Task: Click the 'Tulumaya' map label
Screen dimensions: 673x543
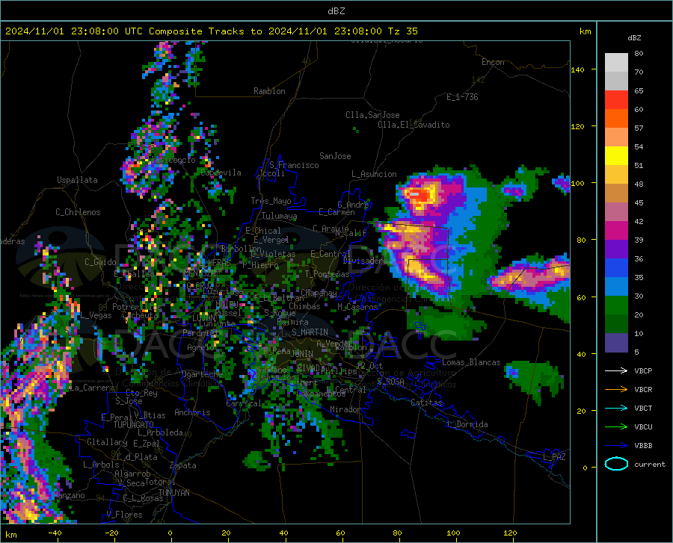Action: (279, 216)
